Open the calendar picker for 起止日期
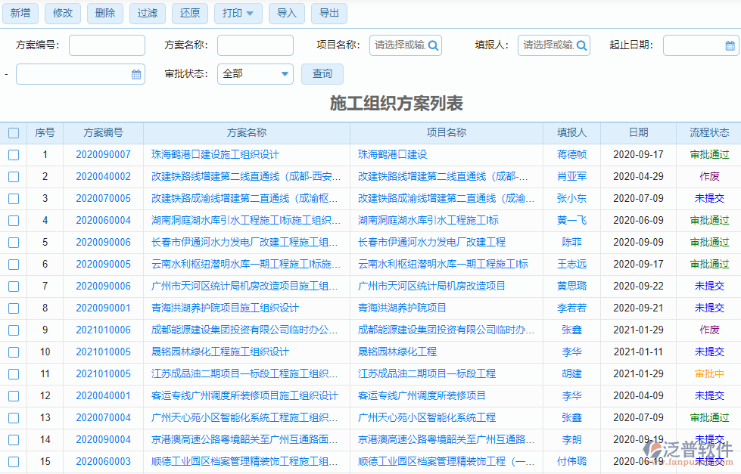 coord(731,45)
